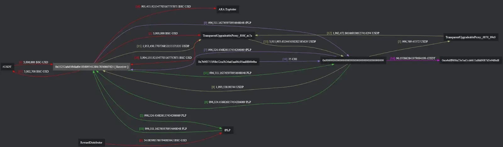Open the TransparentUpgradeableProxy_6876_99e0 node
Image resolution: width=503 pixels, height=147 pixels.
click(x=470, y=37)
